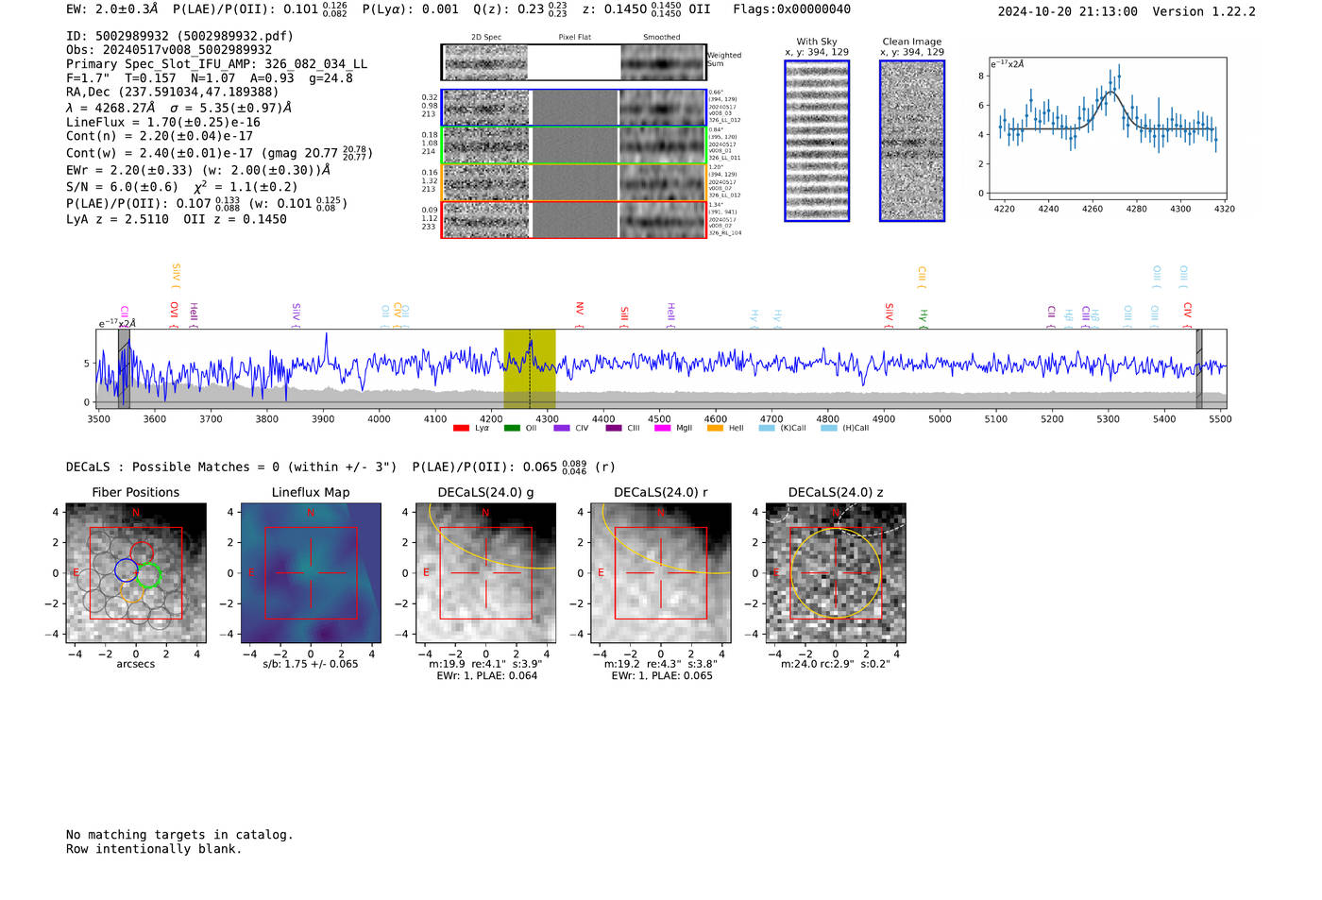Select the red-framed fiber 2D spectrum row
The width and height of the screenshot is (1322, 900).
(x=574, y=219)
